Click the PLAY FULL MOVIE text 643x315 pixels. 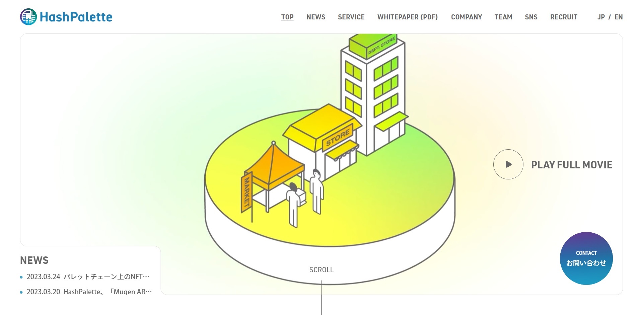tap(571, 165)
